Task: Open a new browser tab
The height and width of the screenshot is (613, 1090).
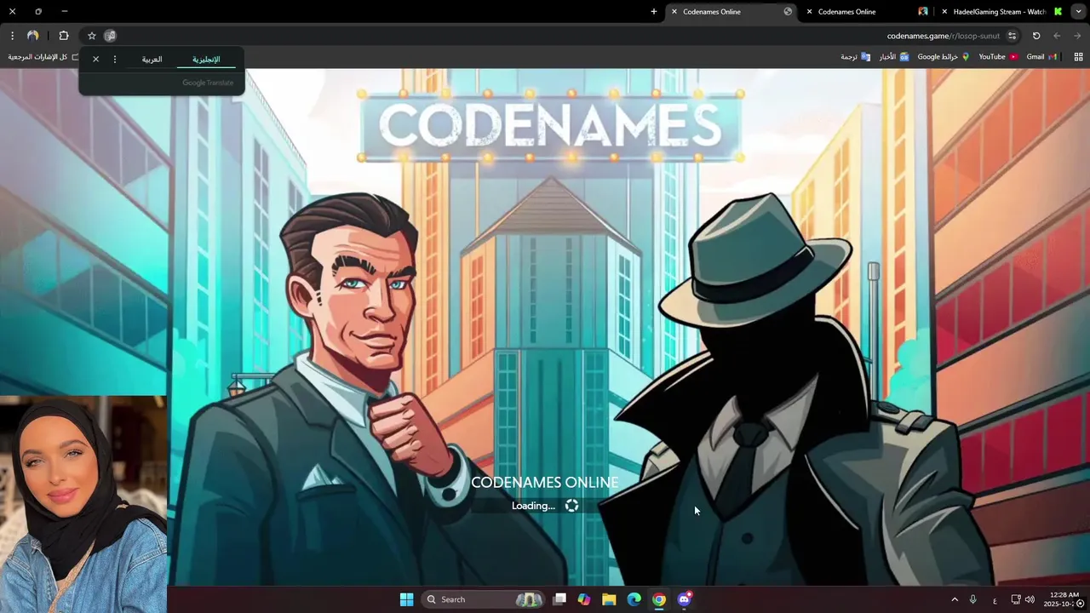Action: point(654,12)
